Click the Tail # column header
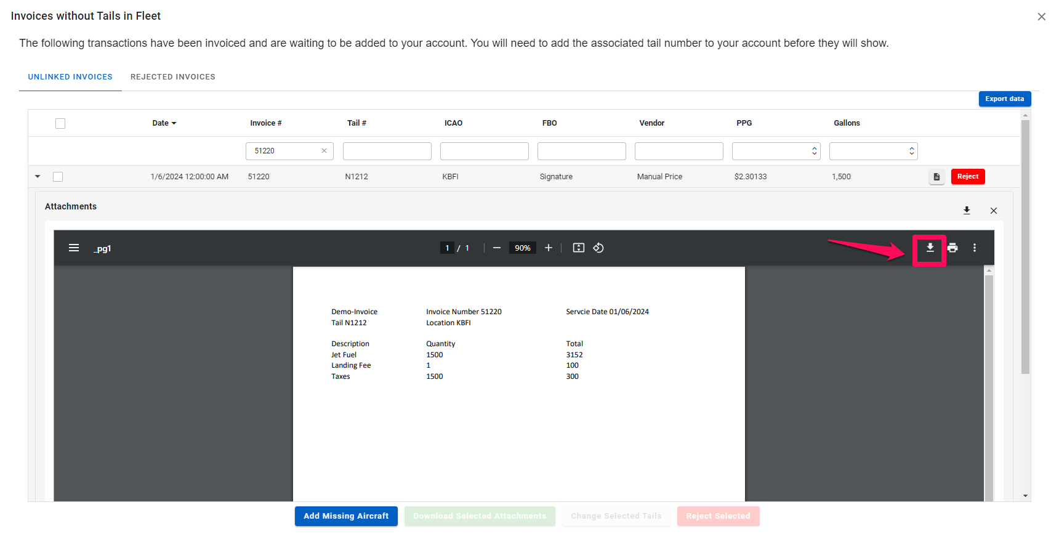The image size is (1059, 547). coord(356,123)
